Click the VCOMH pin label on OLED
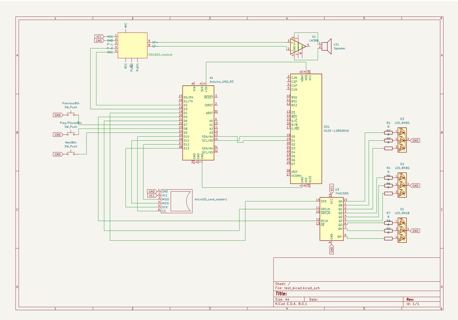 (x=296, y=176)
